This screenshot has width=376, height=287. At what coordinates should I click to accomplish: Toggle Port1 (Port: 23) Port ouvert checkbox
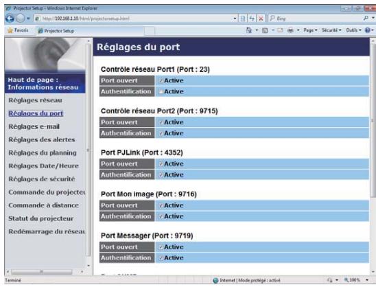[x=161, y=81]
